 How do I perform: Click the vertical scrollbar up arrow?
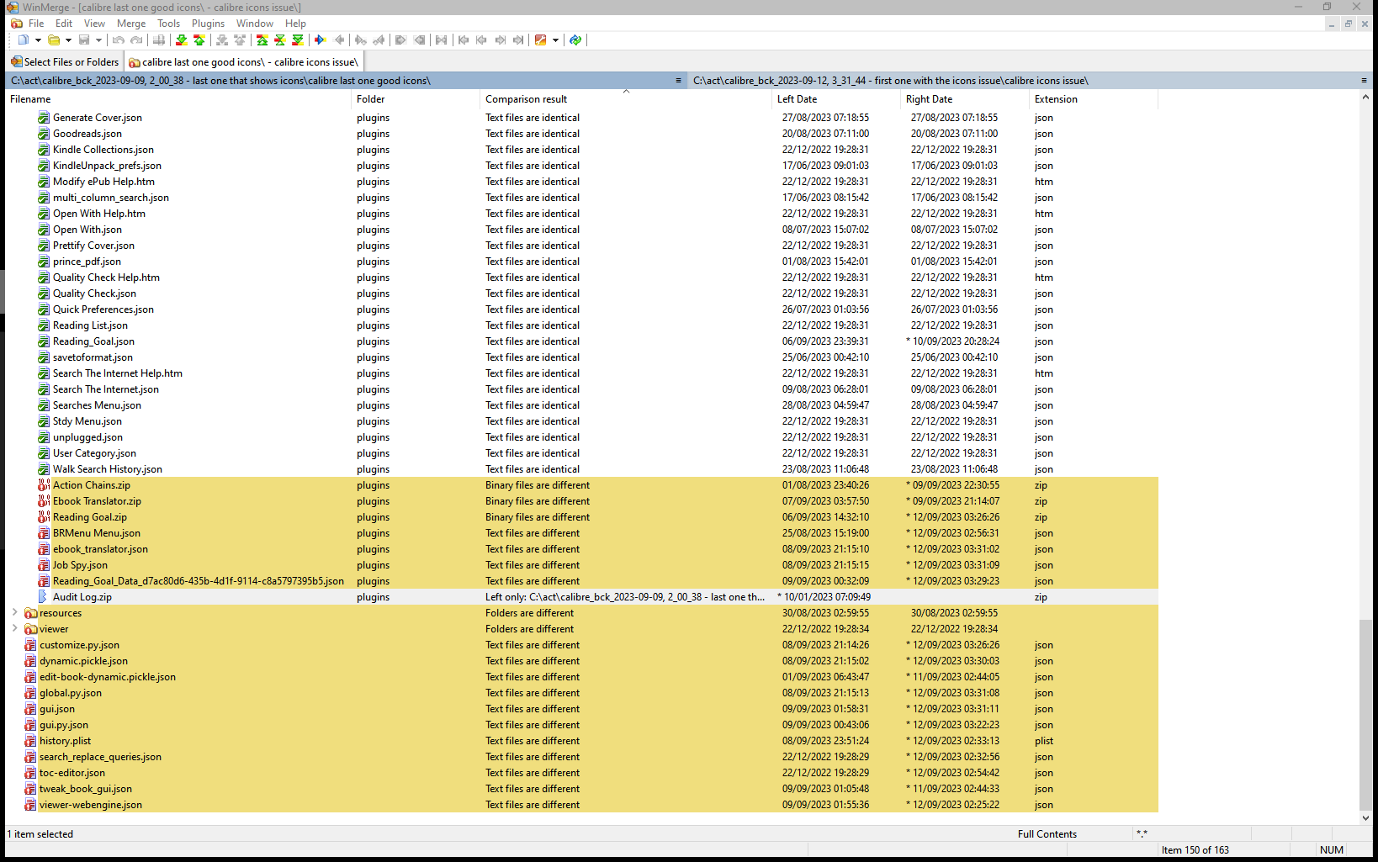point(1365,98)
